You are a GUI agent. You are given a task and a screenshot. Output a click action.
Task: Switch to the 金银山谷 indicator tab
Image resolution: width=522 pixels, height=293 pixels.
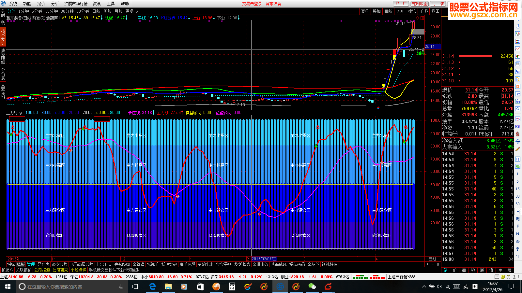(260, 264)
